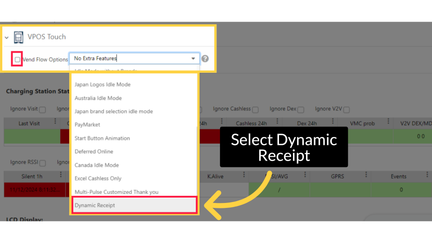This screenshot has height=243, width=432.
Task: Click the GPRS column header
Action: tap(337, 176)
